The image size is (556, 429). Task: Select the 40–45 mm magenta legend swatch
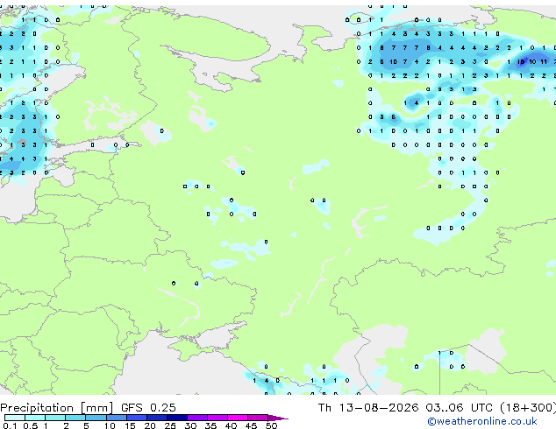(238, 418)
